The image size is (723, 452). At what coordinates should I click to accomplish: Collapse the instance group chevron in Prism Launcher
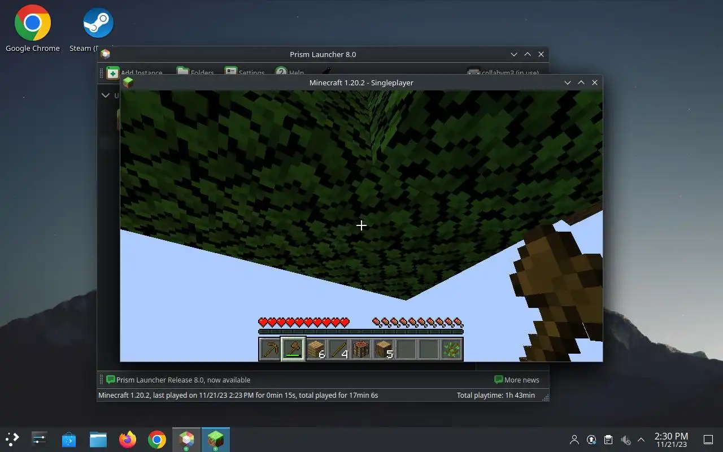[x=106, y=95]
